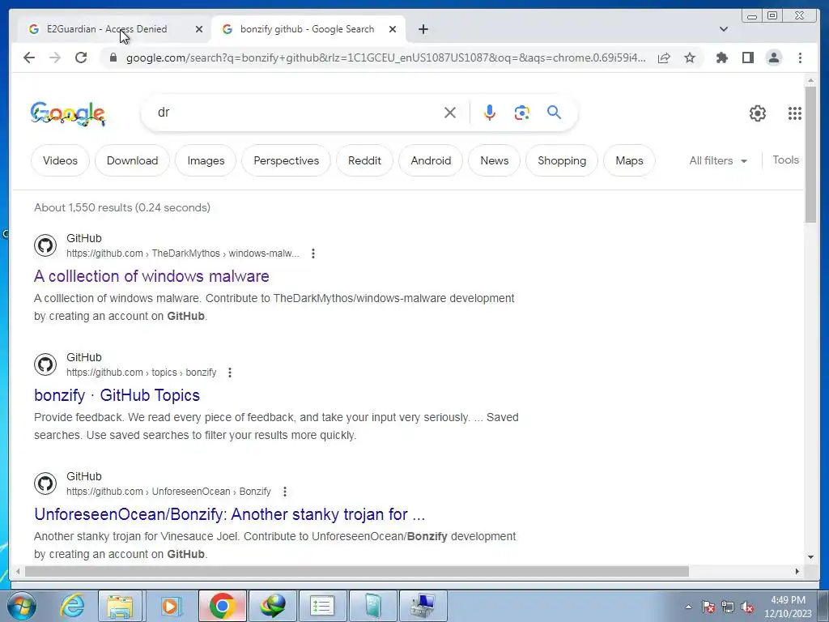Click the horizontal scrollbar thumb
The image size is (829, 622).
tap(357, 571)
